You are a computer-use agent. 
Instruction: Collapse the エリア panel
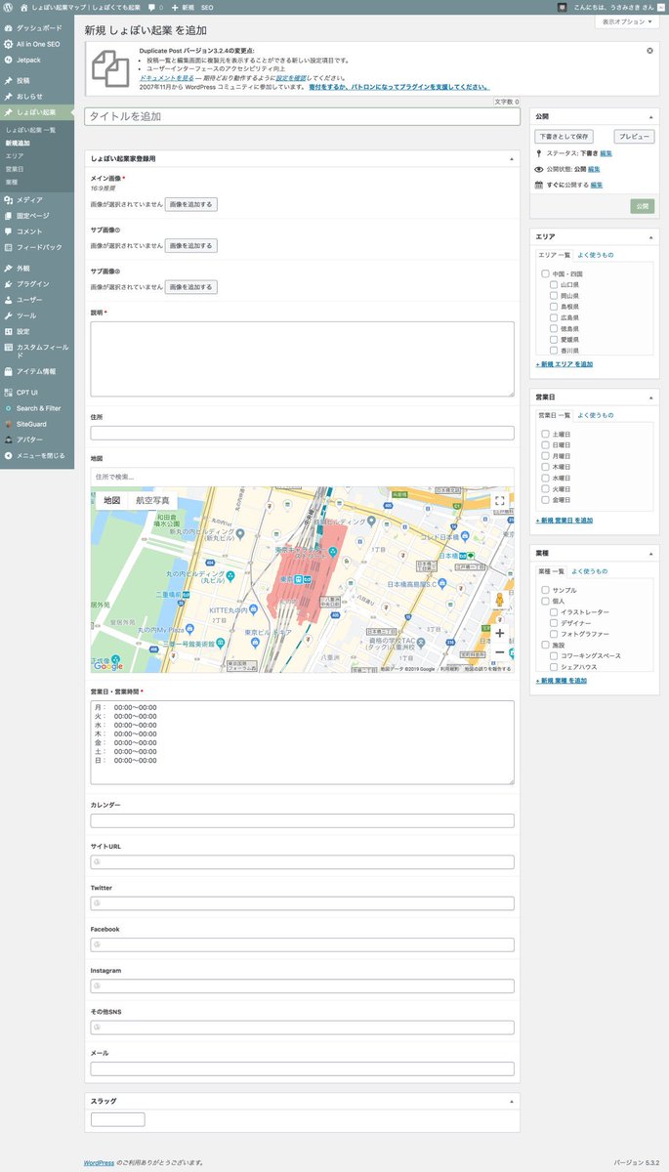(x=651, y=236)
